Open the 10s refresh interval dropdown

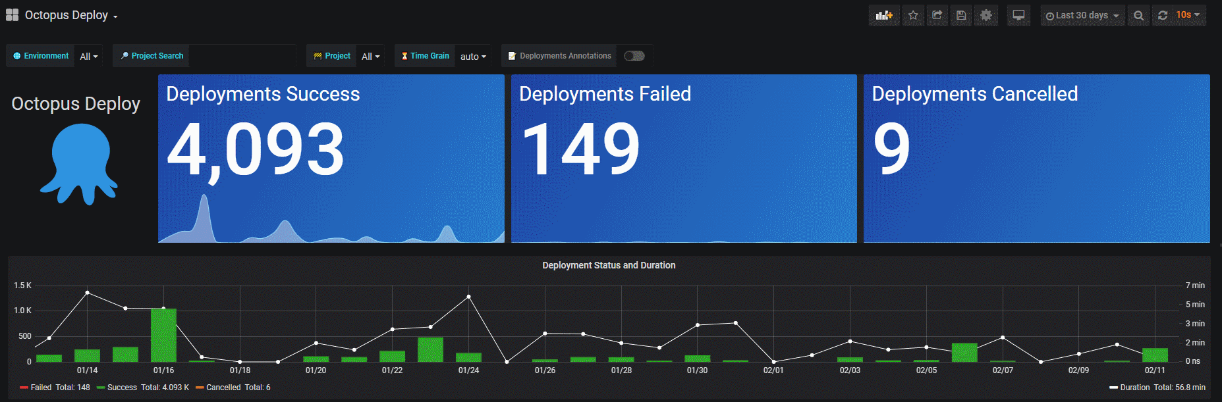click(1189, 15)
